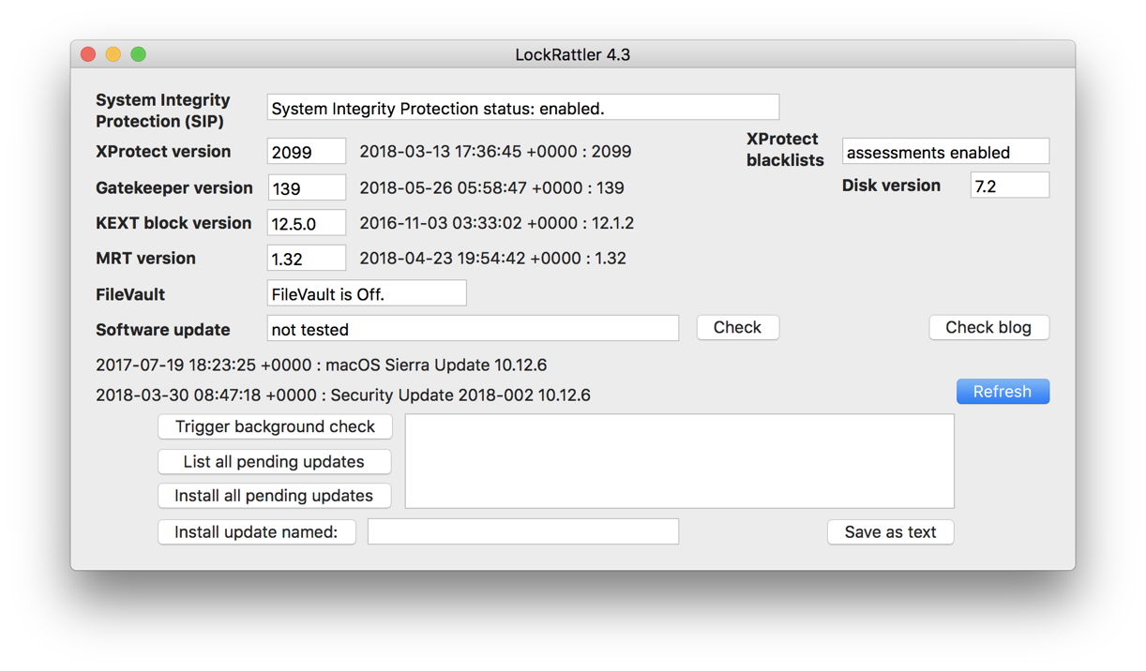Click inside the large output text area
The width and height of the screenshot is (1146, 671).
click(x=679, y=461)
